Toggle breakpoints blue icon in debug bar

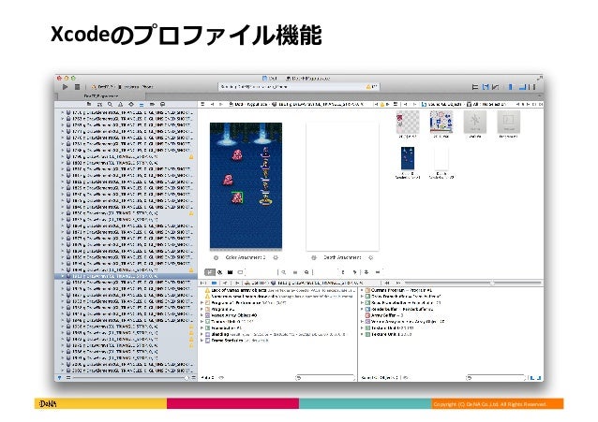[x=214, y=283]
